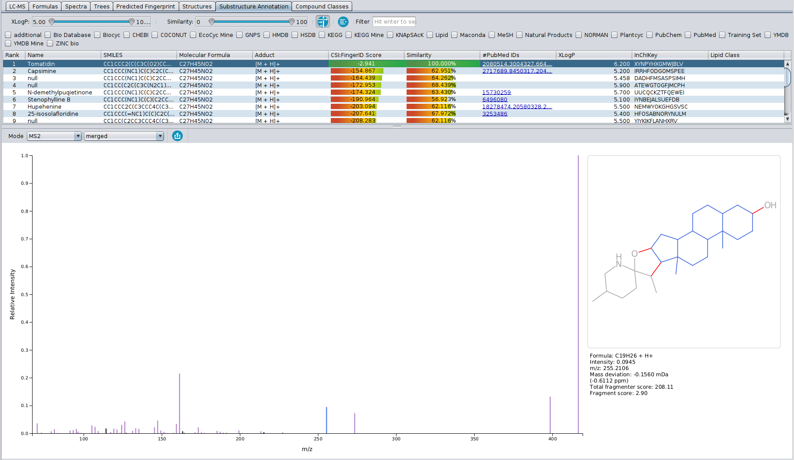Open the merged spectrum dropdown
The image size is (794, 460).
tap(124, 136)
